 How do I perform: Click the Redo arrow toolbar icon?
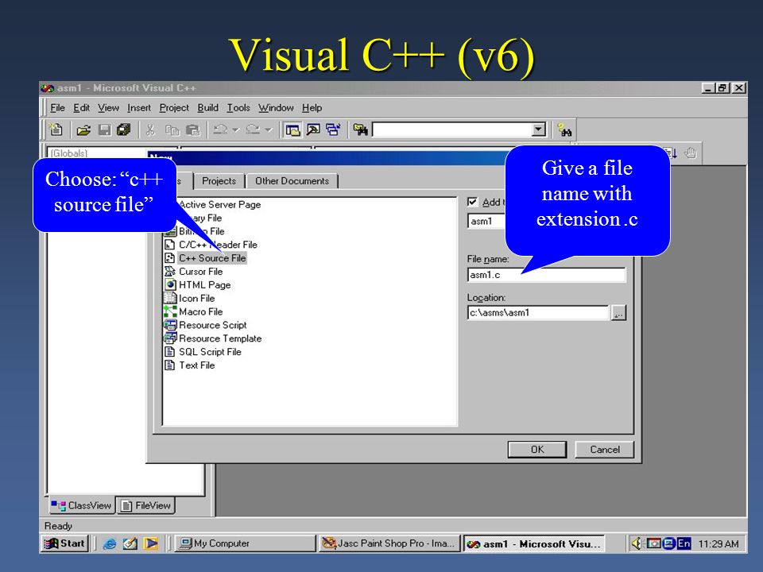(x=253, y=129)
